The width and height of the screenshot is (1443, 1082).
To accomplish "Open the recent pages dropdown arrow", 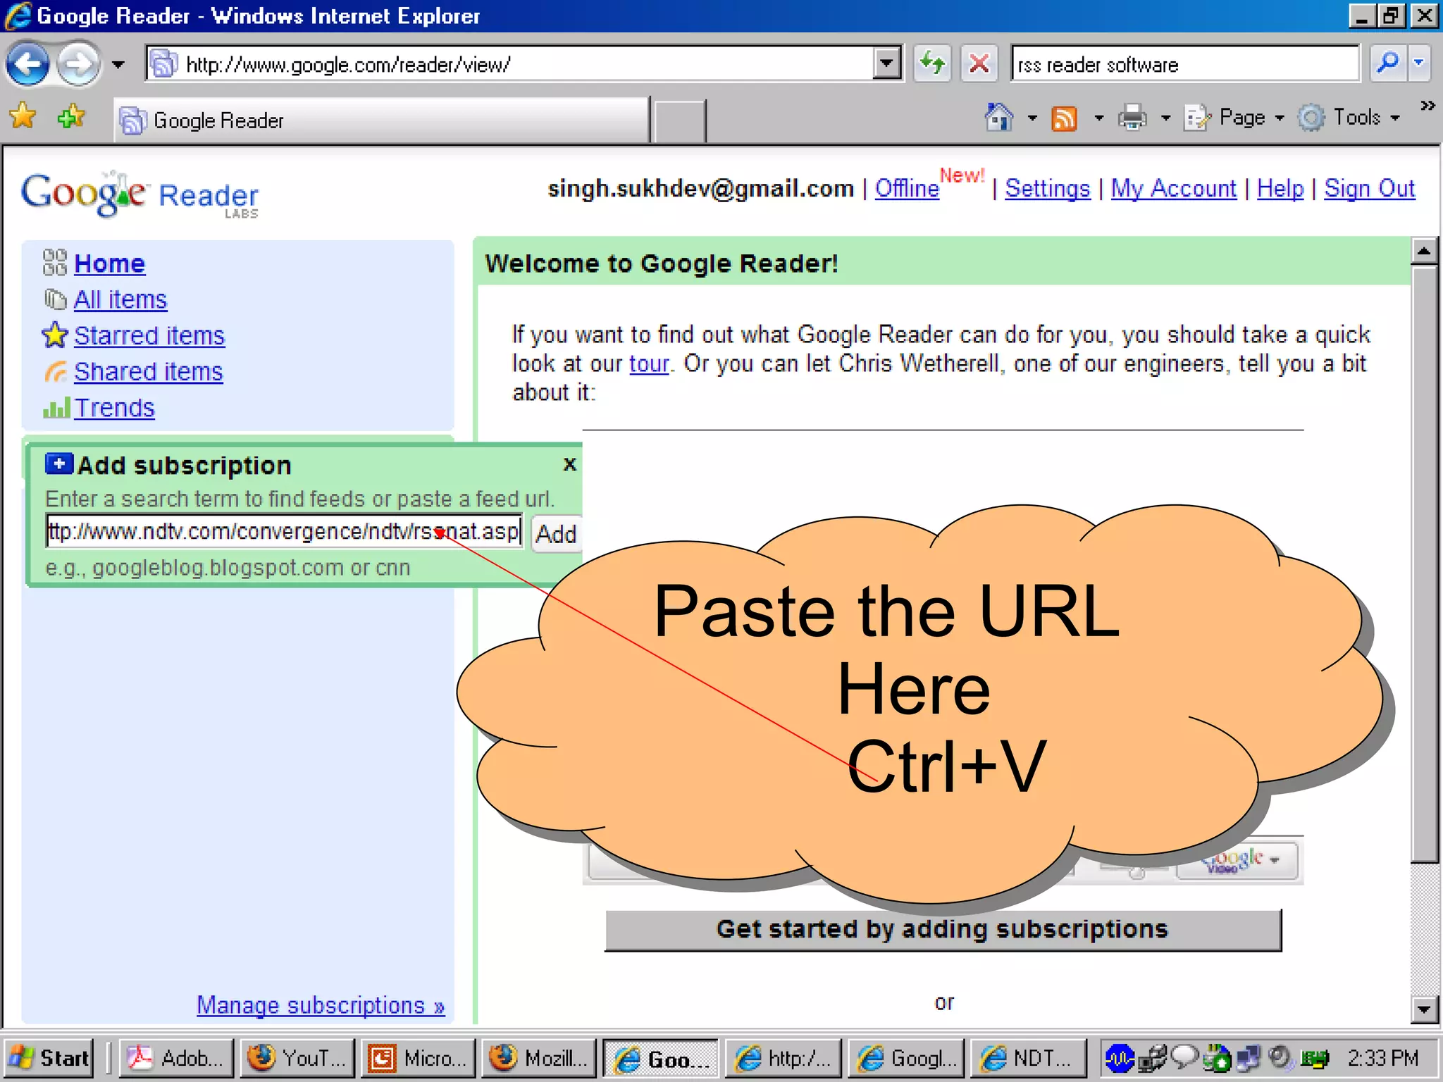I will 118,65.
